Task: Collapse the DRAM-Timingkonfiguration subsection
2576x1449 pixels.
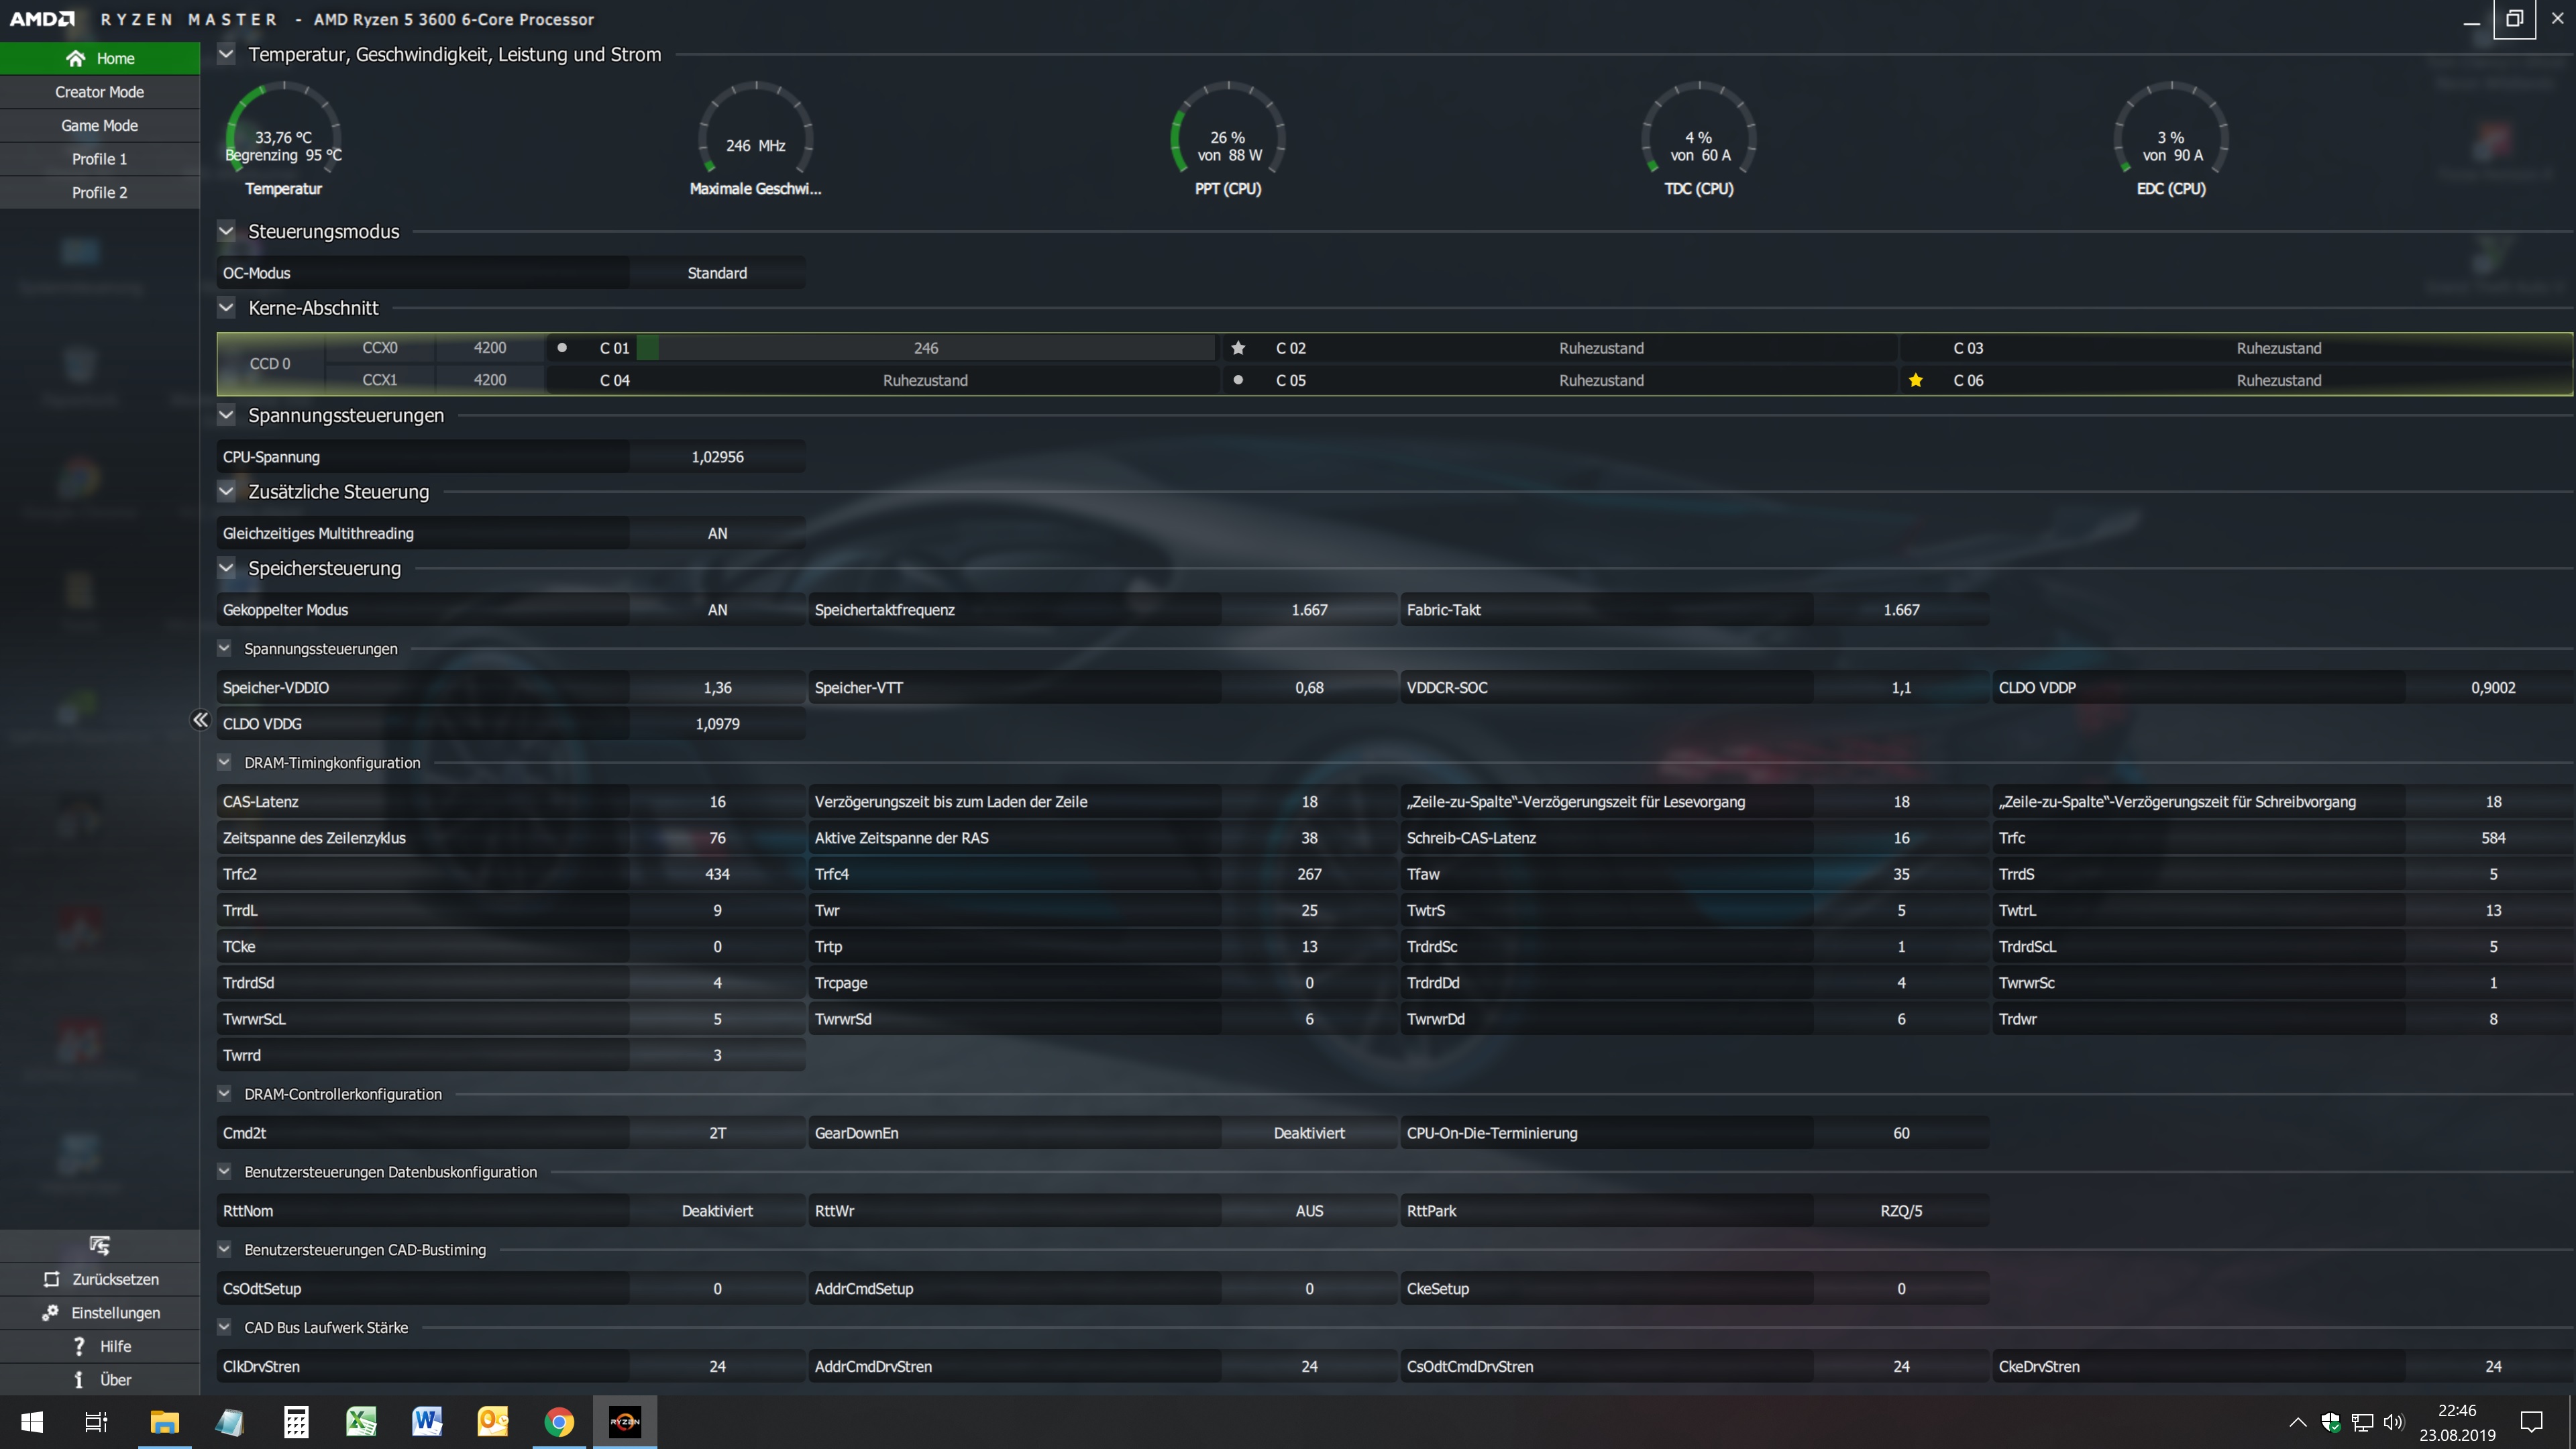Action: [224, 762]
